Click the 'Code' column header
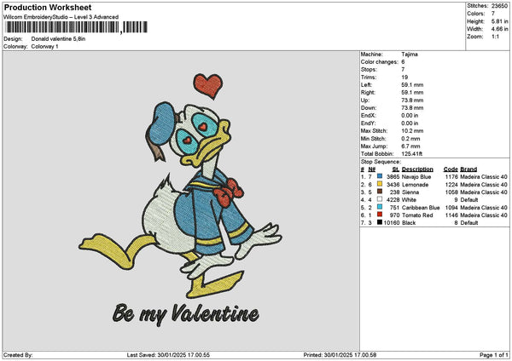The width and height of the screenshot is (512, 361). click(x=451, y=169)
